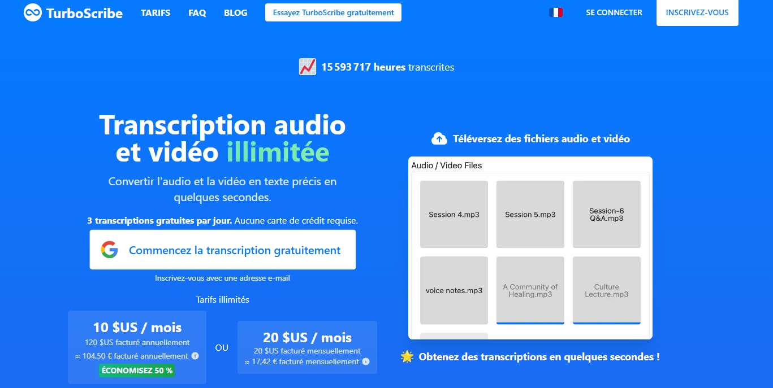Open the French flag language selector

[x=556, y=12]
